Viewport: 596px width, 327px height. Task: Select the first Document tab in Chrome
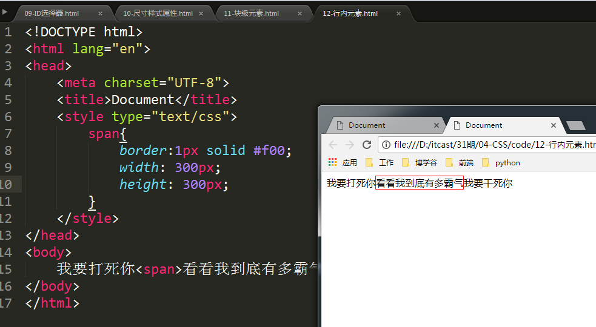pyautogui.click(x=384, y=125)
